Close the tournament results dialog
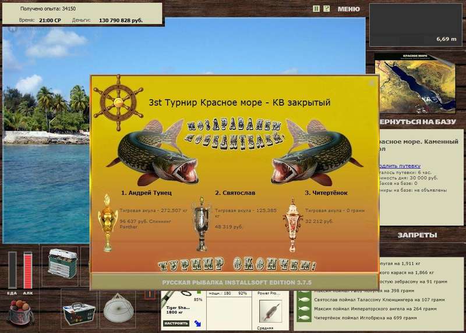Screen dimensions: 466x333 [372, 83]
